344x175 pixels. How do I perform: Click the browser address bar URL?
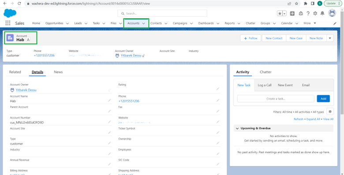click(x=91, y=4)
